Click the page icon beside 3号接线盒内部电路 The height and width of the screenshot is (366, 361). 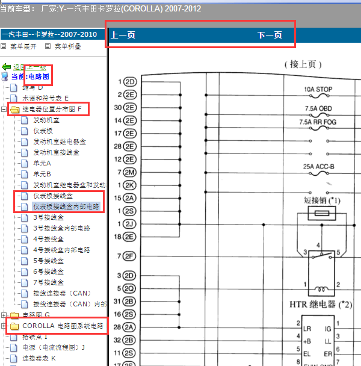point(25,228)
